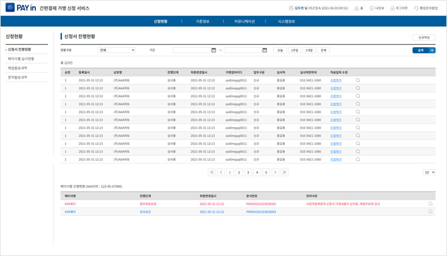Go to the next page using the arrow
Screen dimensions: 447x256
(275, 172)
